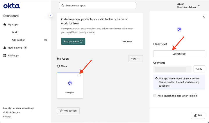Click the Dashboard heading
The height and width of the screenshot is (123, 209).
[x=11, y=16]
